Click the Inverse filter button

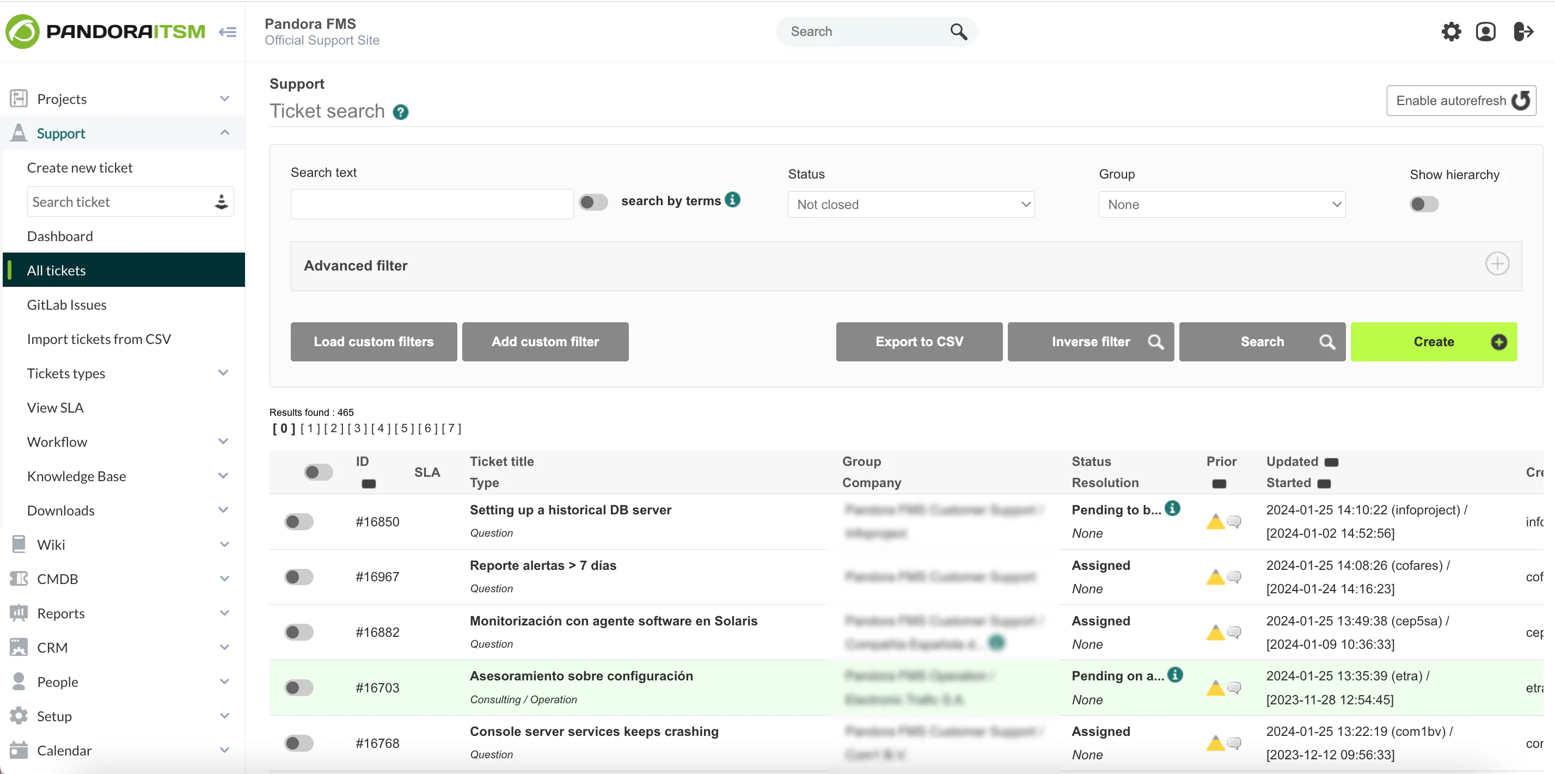tap(1090, 342)
